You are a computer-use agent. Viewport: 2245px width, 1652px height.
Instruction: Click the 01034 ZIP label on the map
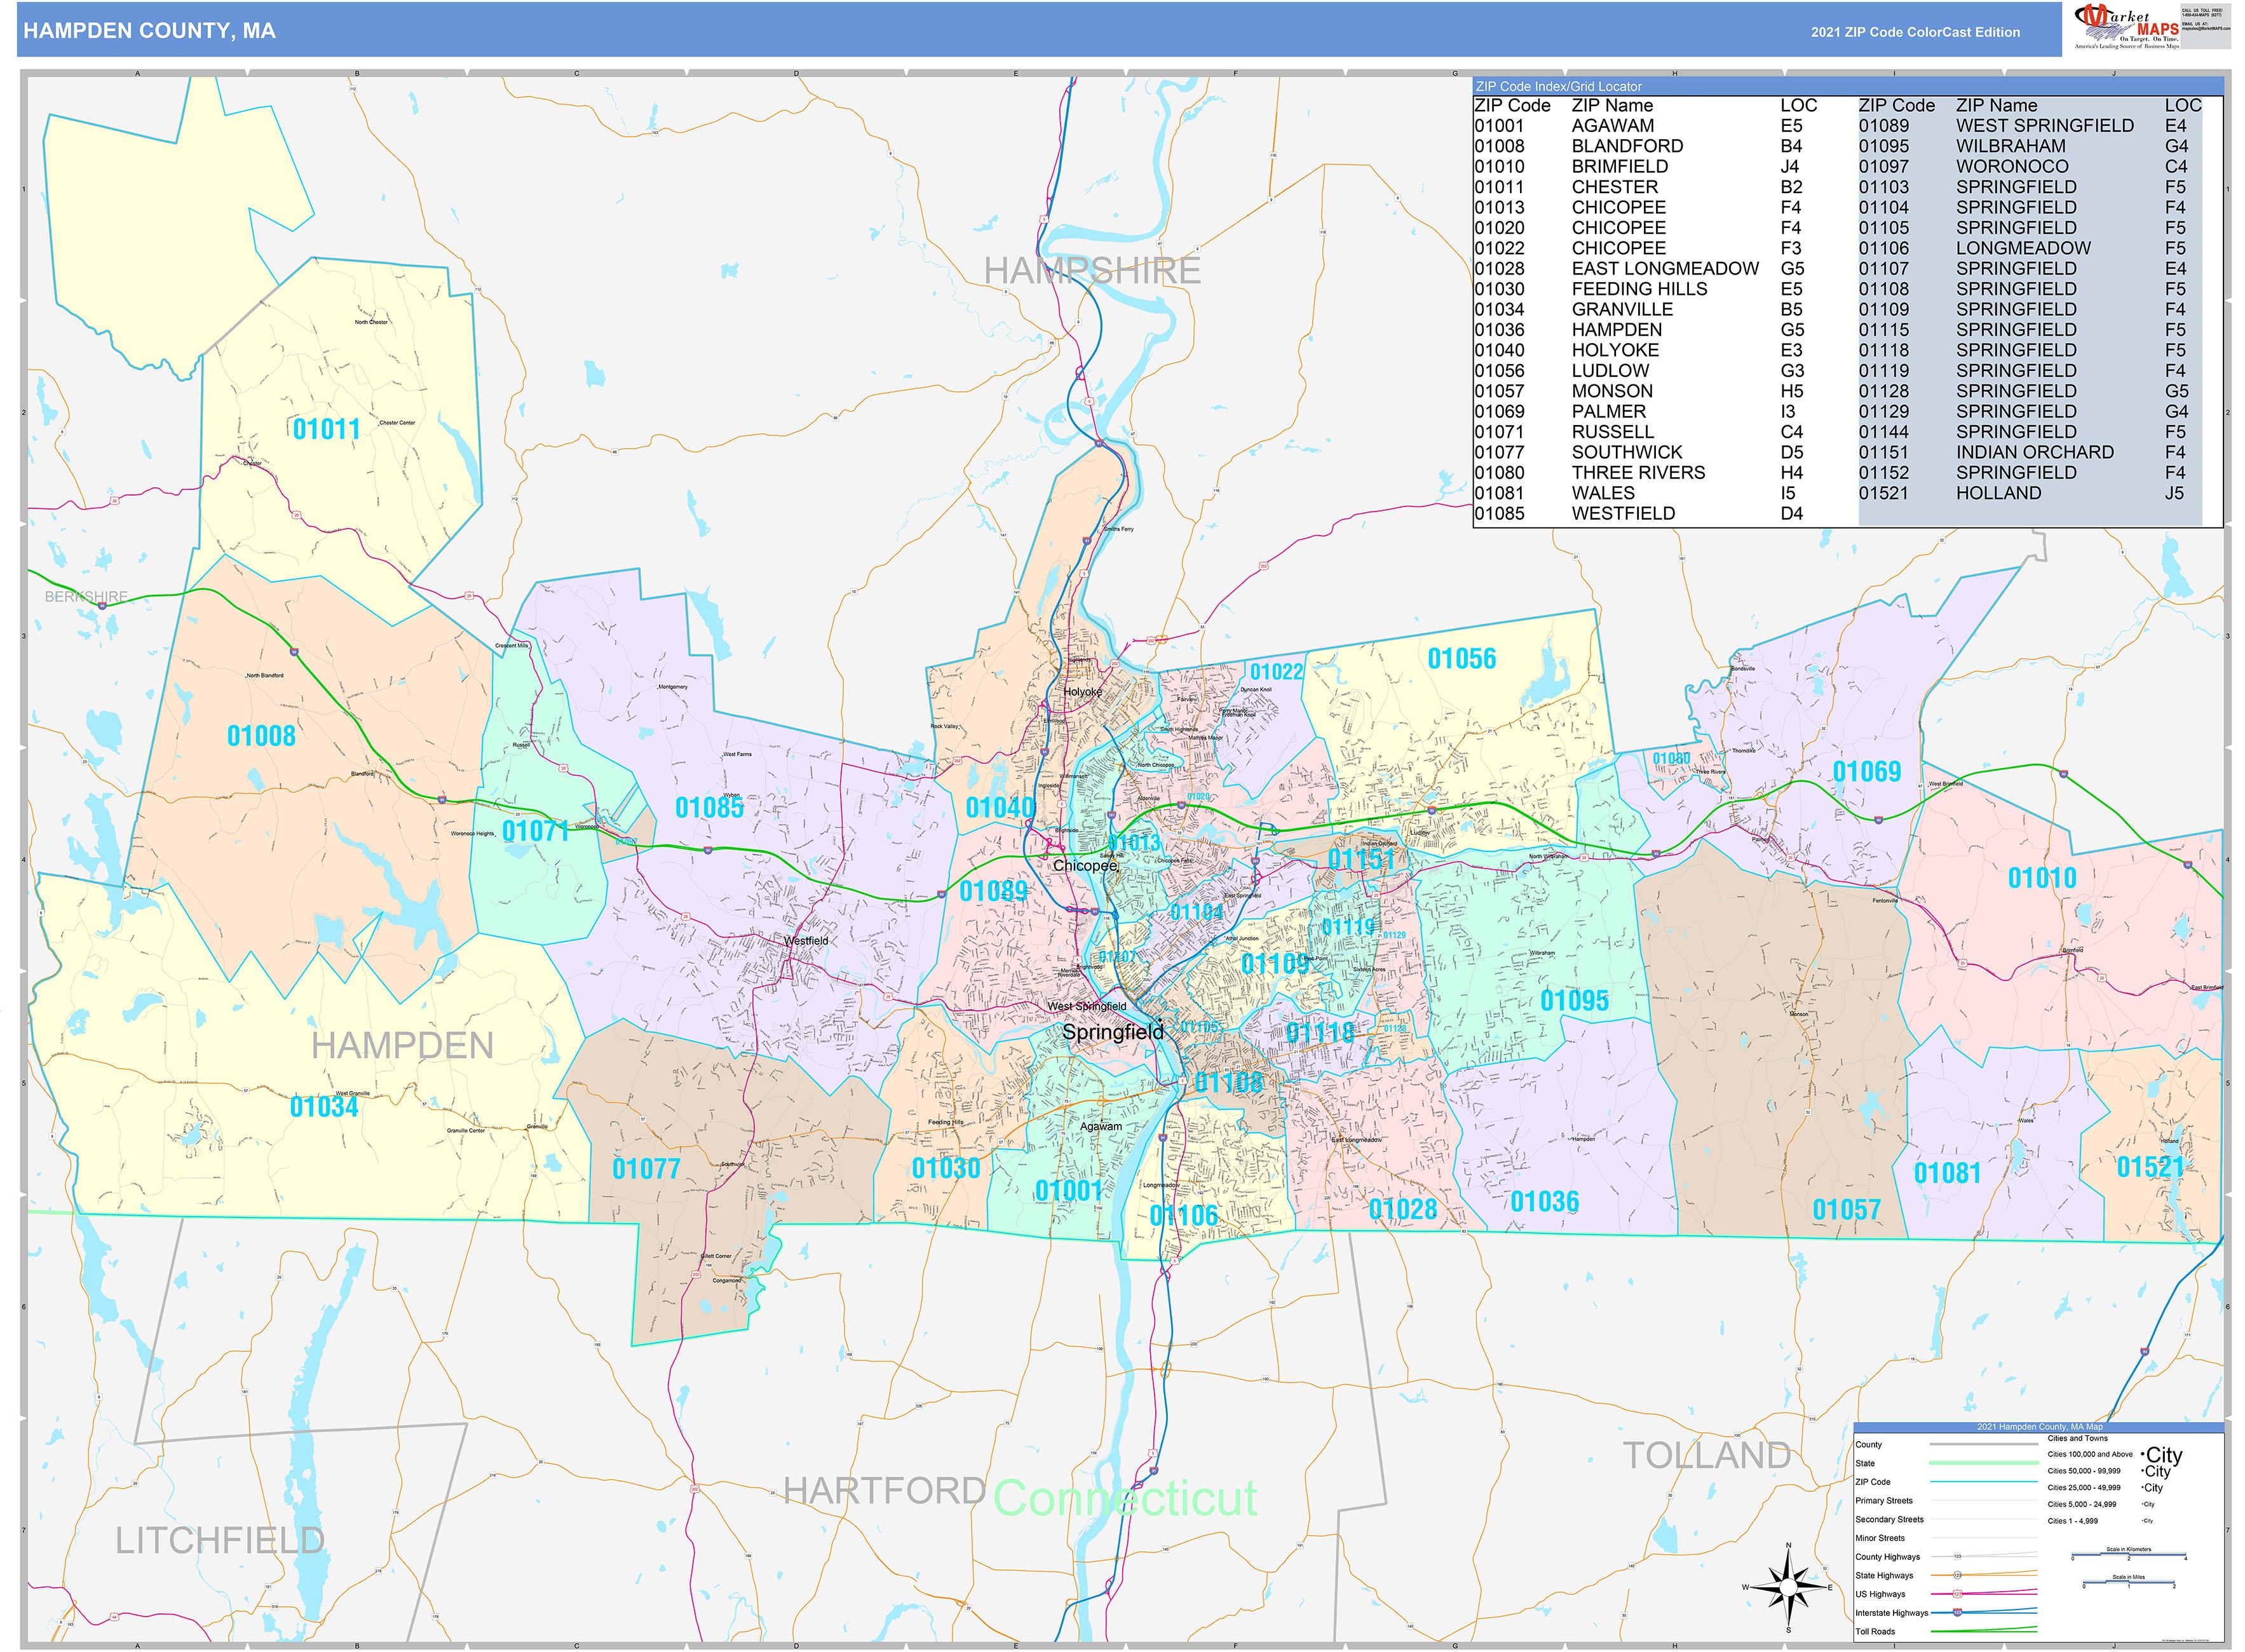(324, 1107)
